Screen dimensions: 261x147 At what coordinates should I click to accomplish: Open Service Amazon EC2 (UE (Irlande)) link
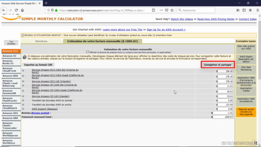51,81
